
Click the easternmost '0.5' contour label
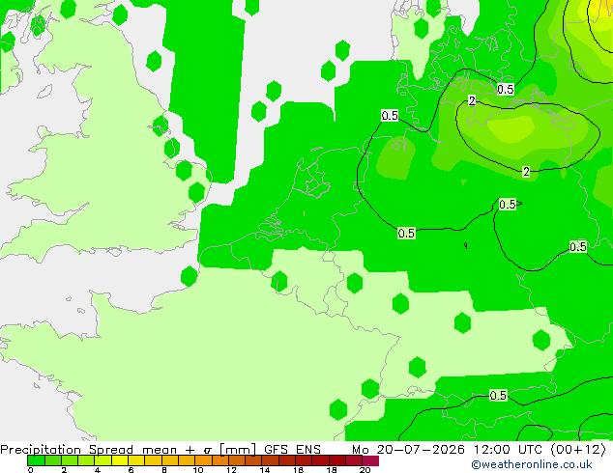(x=578, y=247)
